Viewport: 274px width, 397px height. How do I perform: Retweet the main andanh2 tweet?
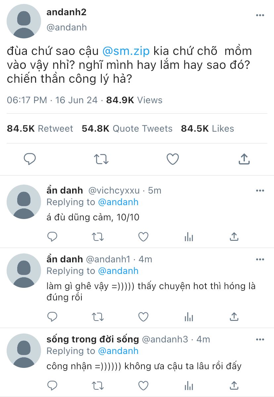[101, 159]
